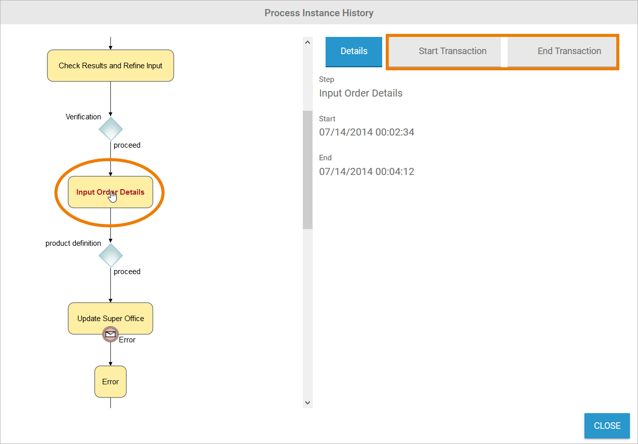Viewport: 638px width, 444px height.
Task: Click the Verification gateway diamond
Action: 110,129
